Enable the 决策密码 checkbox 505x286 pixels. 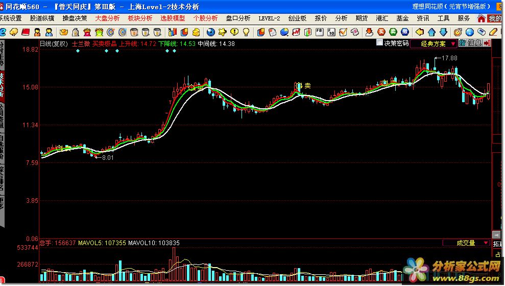pyautogui.click(x=380, y=42)
